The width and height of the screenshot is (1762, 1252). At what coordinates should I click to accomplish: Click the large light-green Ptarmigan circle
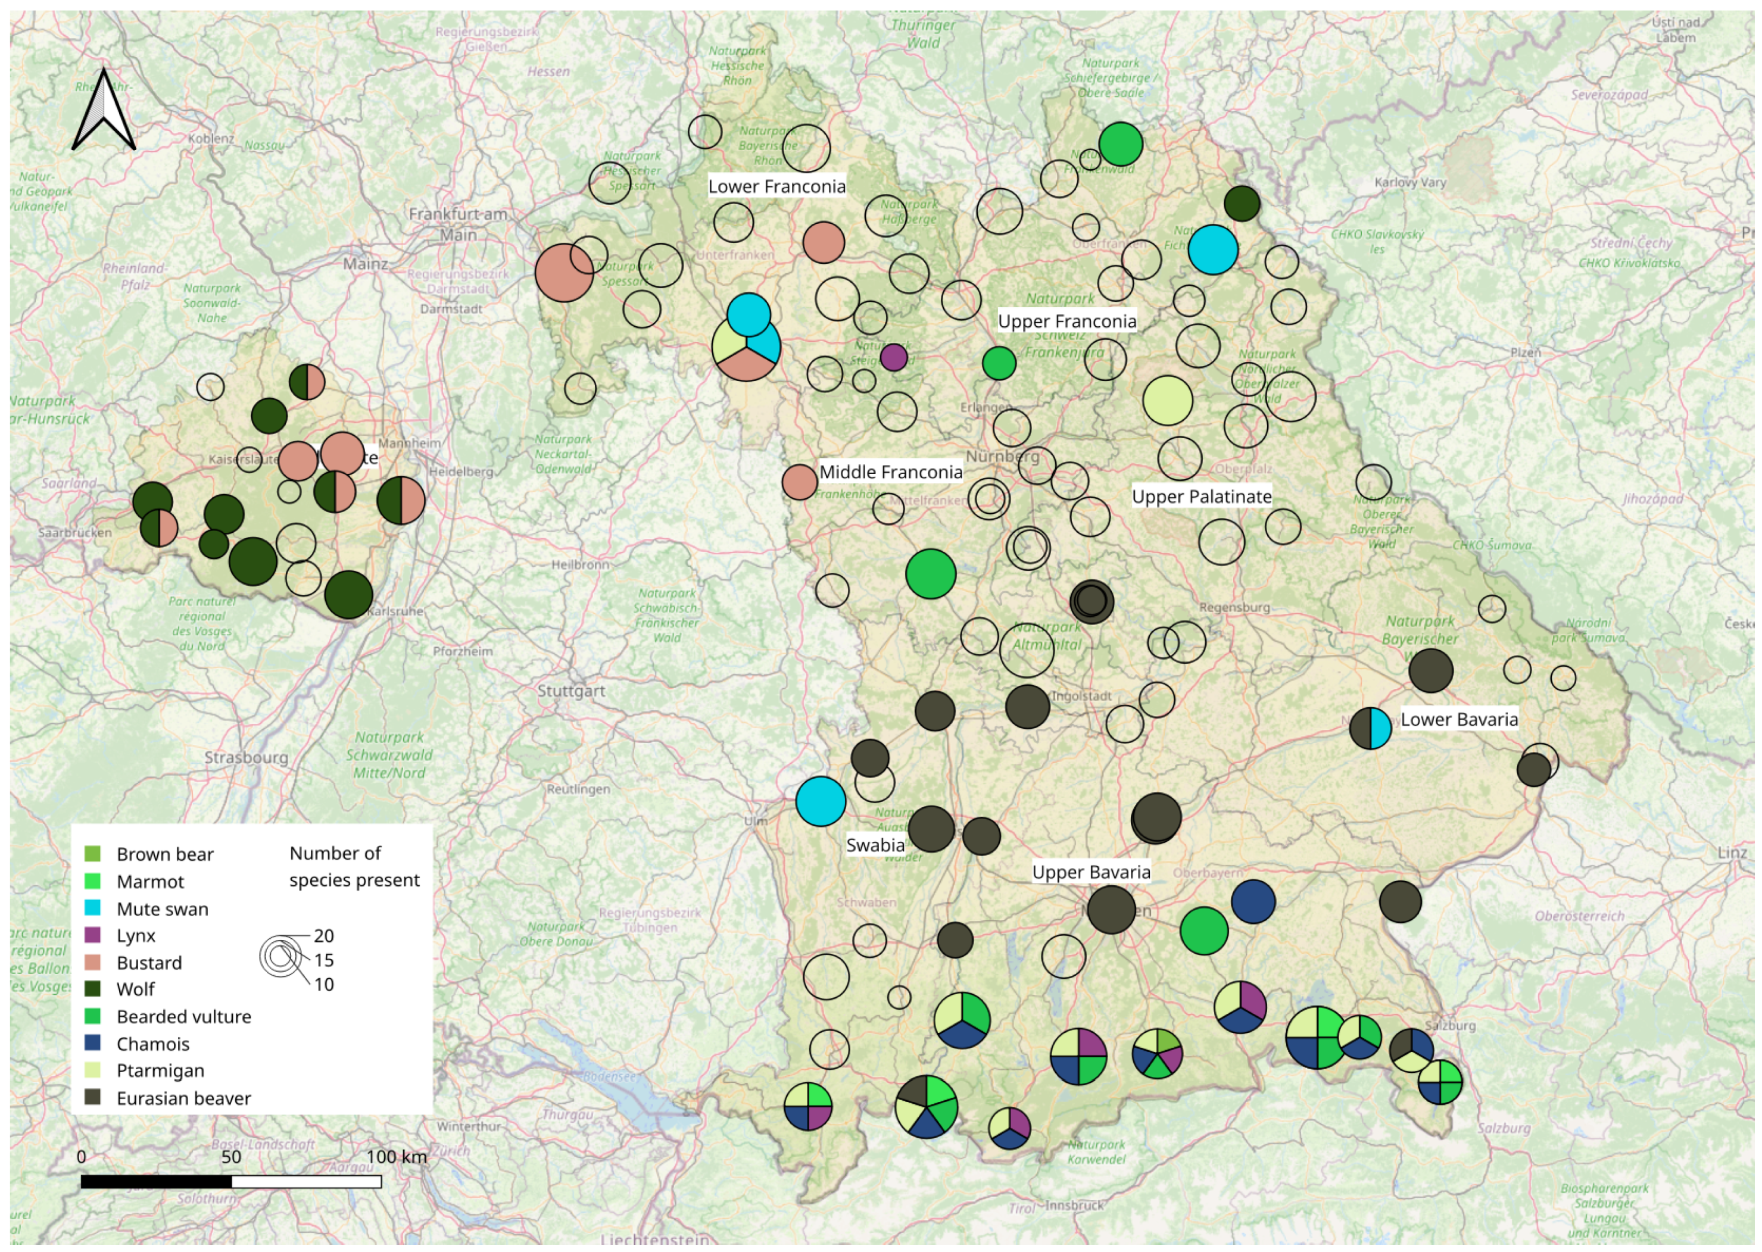pos(1168,400)
